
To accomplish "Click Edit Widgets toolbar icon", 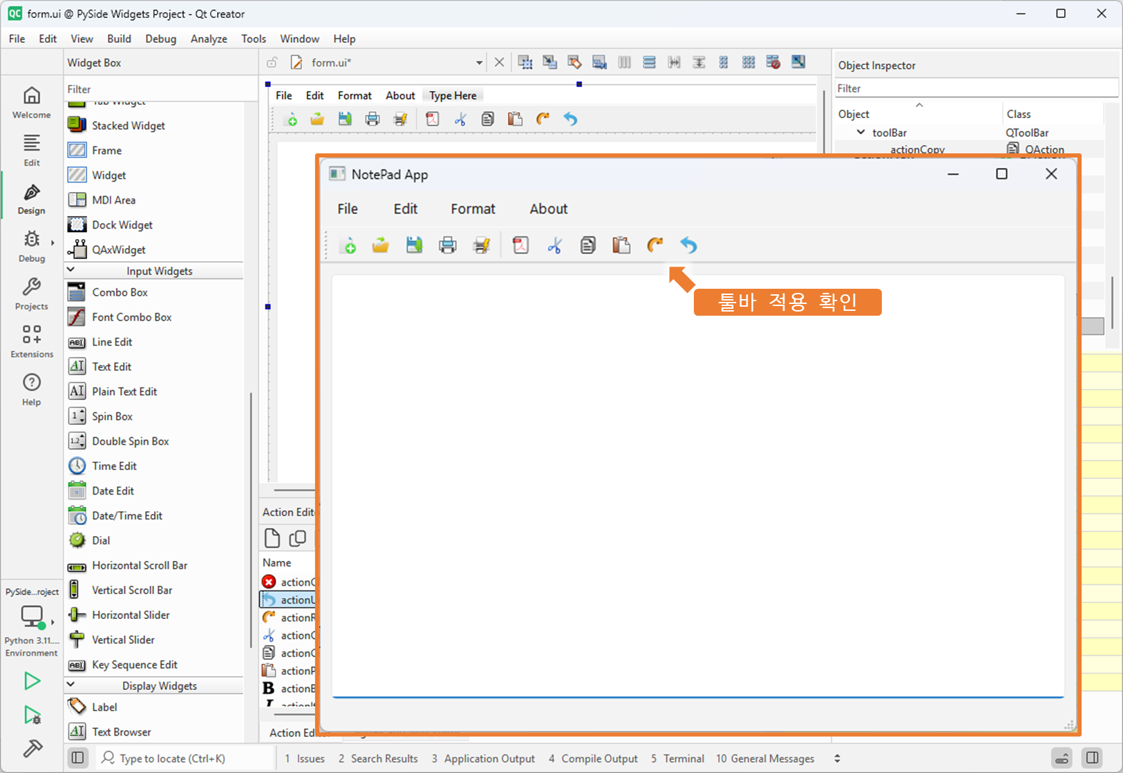I will pos(525,62).
